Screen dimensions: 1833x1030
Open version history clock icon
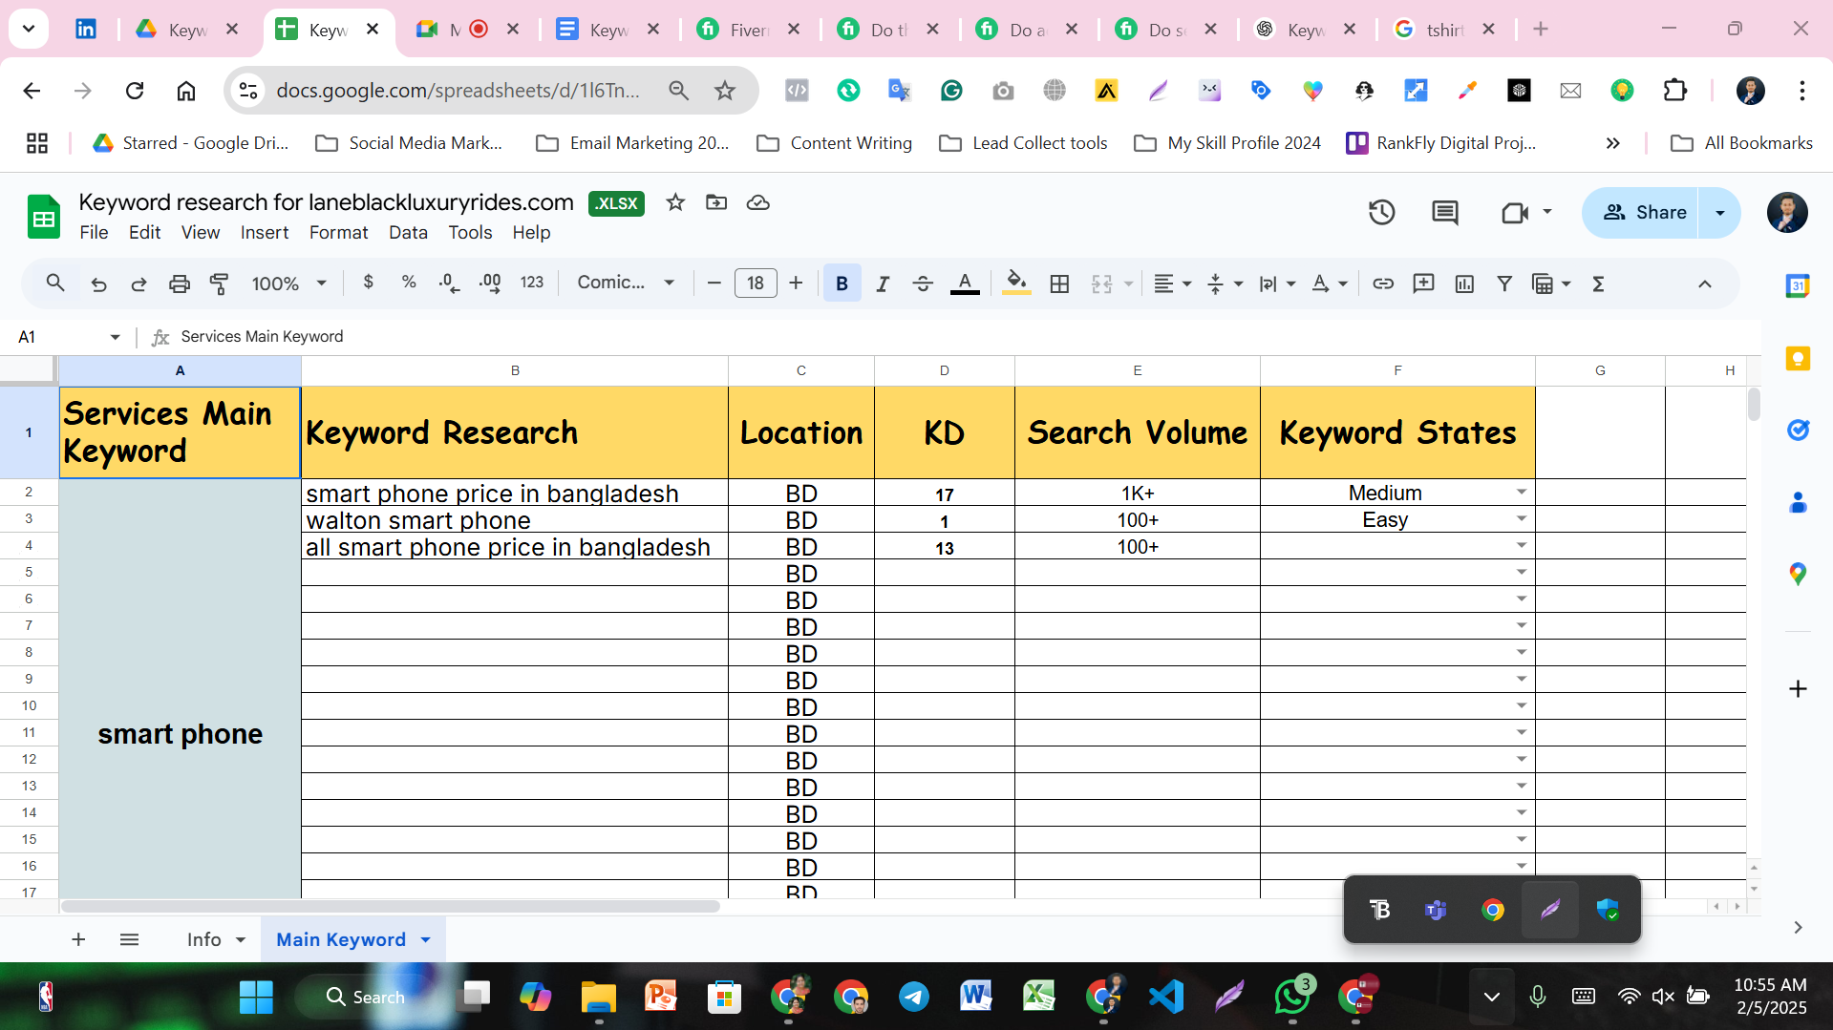click(1381, 212)
